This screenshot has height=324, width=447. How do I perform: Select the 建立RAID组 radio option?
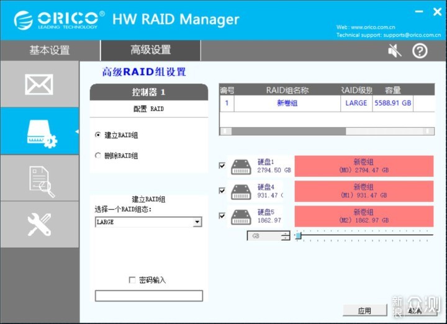98,135
